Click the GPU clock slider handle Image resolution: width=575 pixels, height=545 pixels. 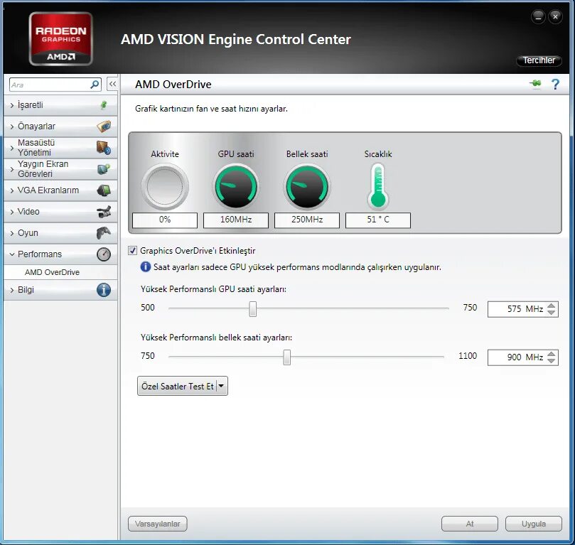point(252,308)
